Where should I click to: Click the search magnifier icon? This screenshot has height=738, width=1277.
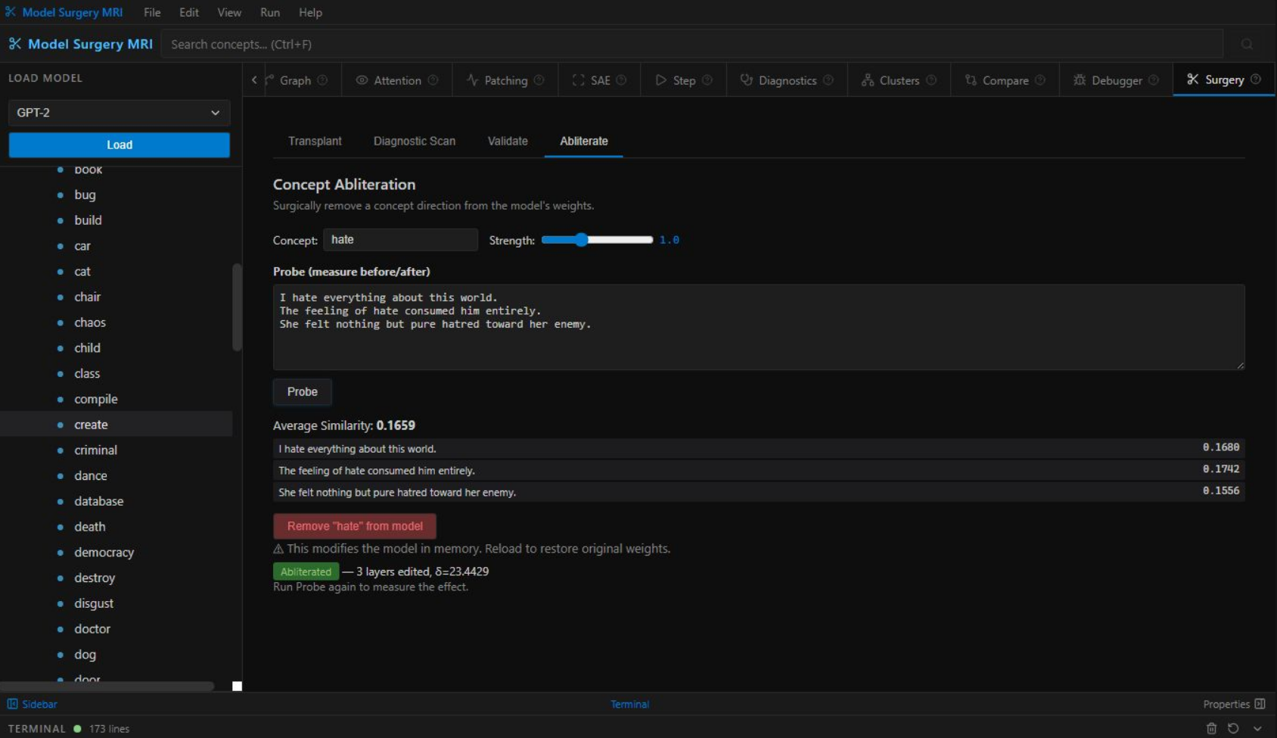coord(1247,45)
